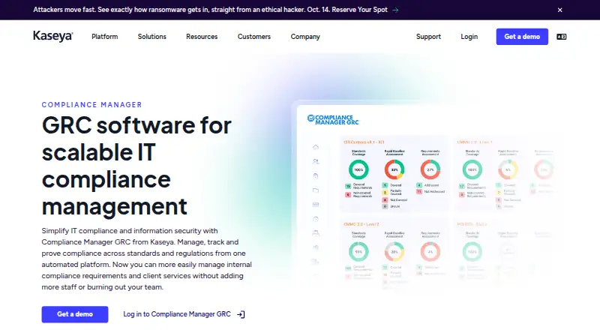Click the 100% Standards Coverage donut chart
The height and width of the screenshot is (330, 600).
(x=358, y=169)
